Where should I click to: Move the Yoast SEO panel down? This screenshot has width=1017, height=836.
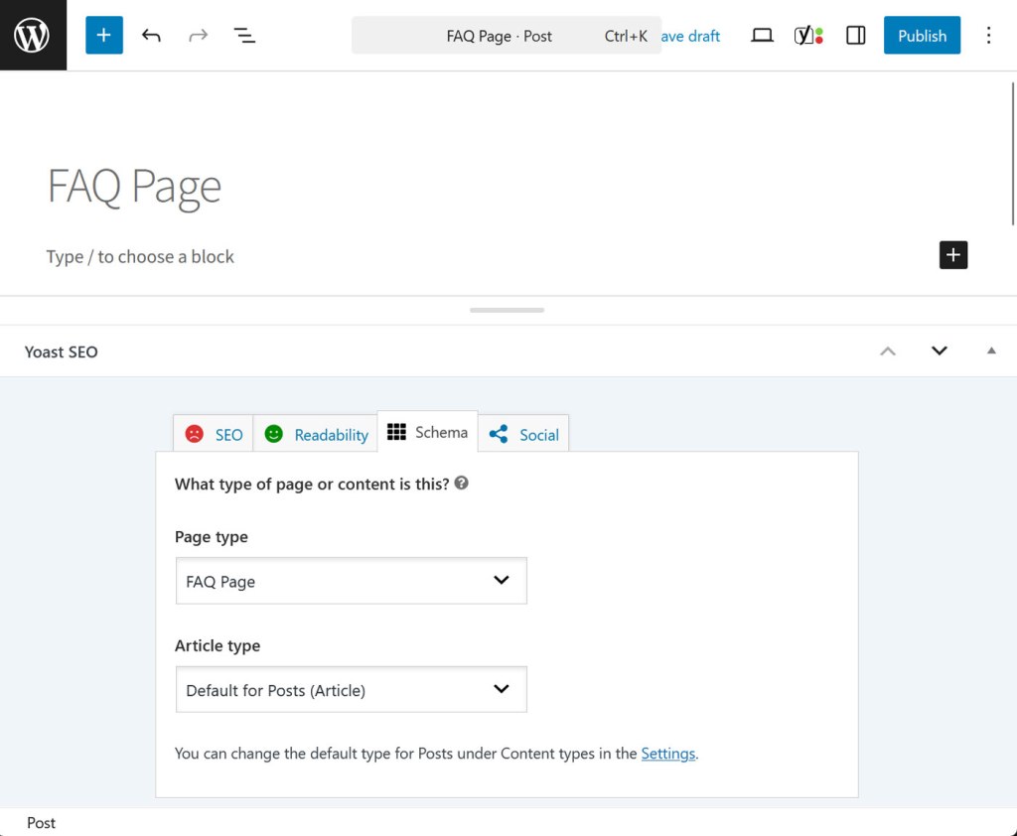[x=940, y=350]
